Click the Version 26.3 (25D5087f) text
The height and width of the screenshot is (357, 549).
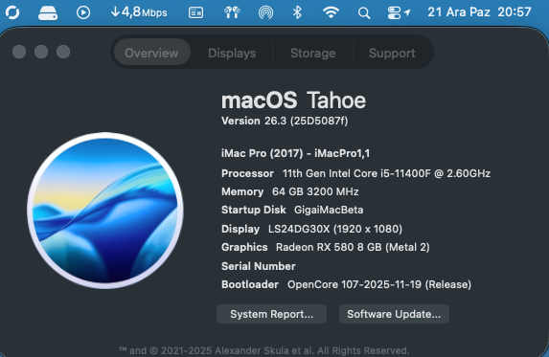pyautogui.click(x=285, y=121)
